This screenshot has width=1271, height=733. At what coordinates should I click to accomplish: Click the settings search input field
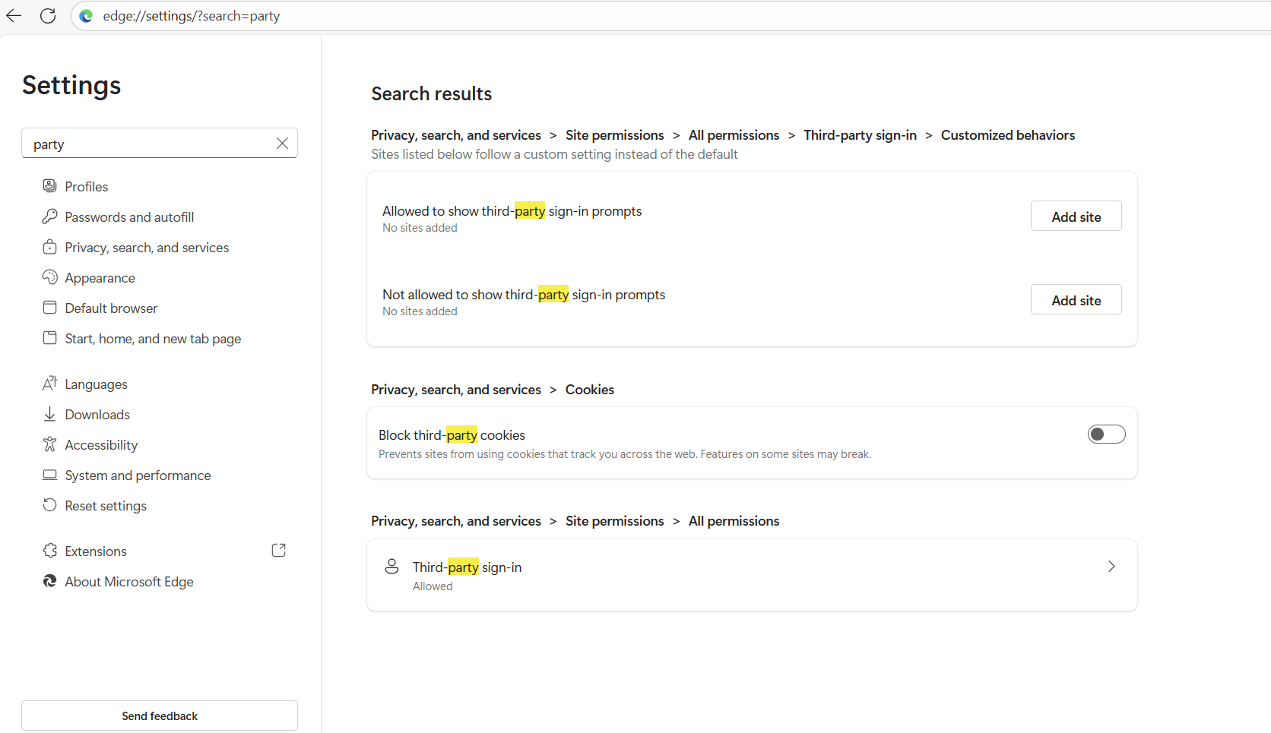coord(148,144)
